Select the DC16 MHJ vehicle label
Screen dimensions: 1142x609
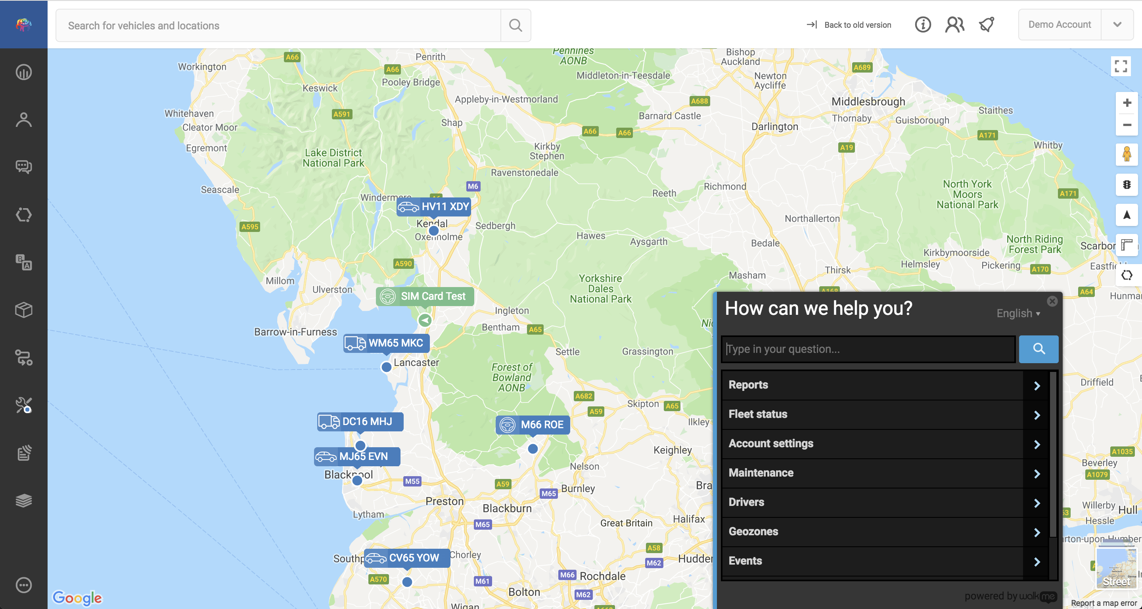(360, 421)
